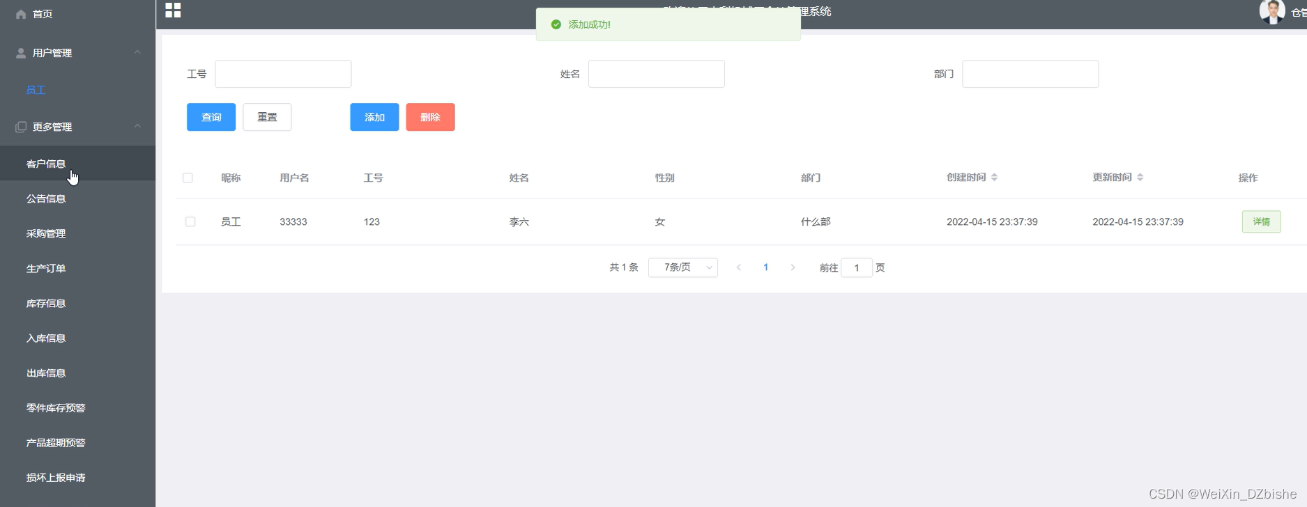The image size is (1307, 507).
Task: Go to 首页 in sidebar
Action: (x=43, y=14)
